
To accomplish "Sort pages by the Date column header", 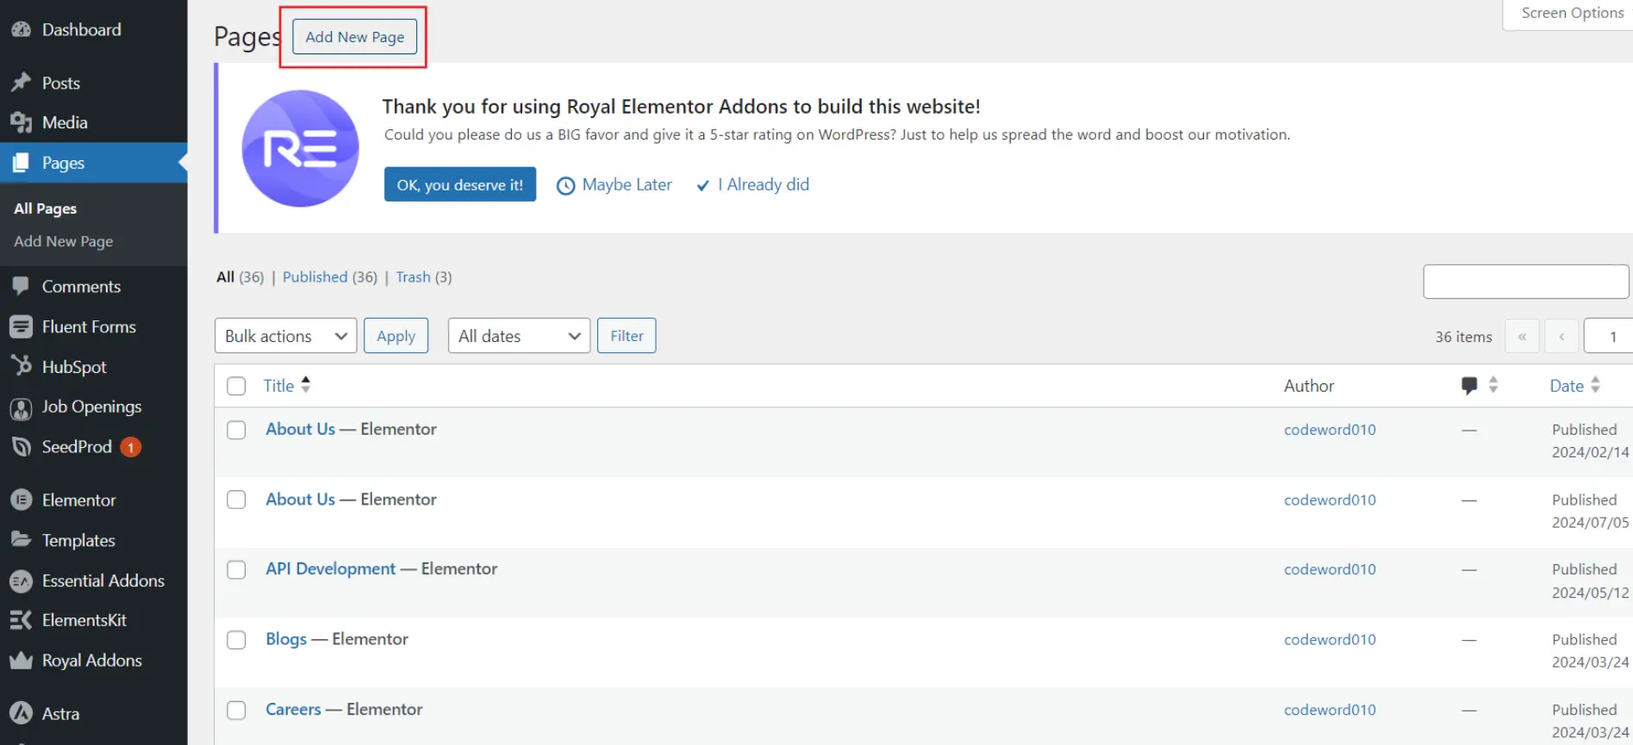I will point(1567,386).
